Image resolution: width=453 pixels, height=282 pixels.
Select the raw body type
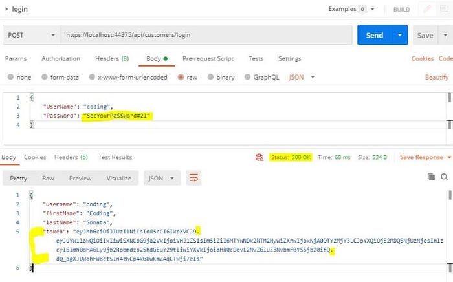pos(188,77)
